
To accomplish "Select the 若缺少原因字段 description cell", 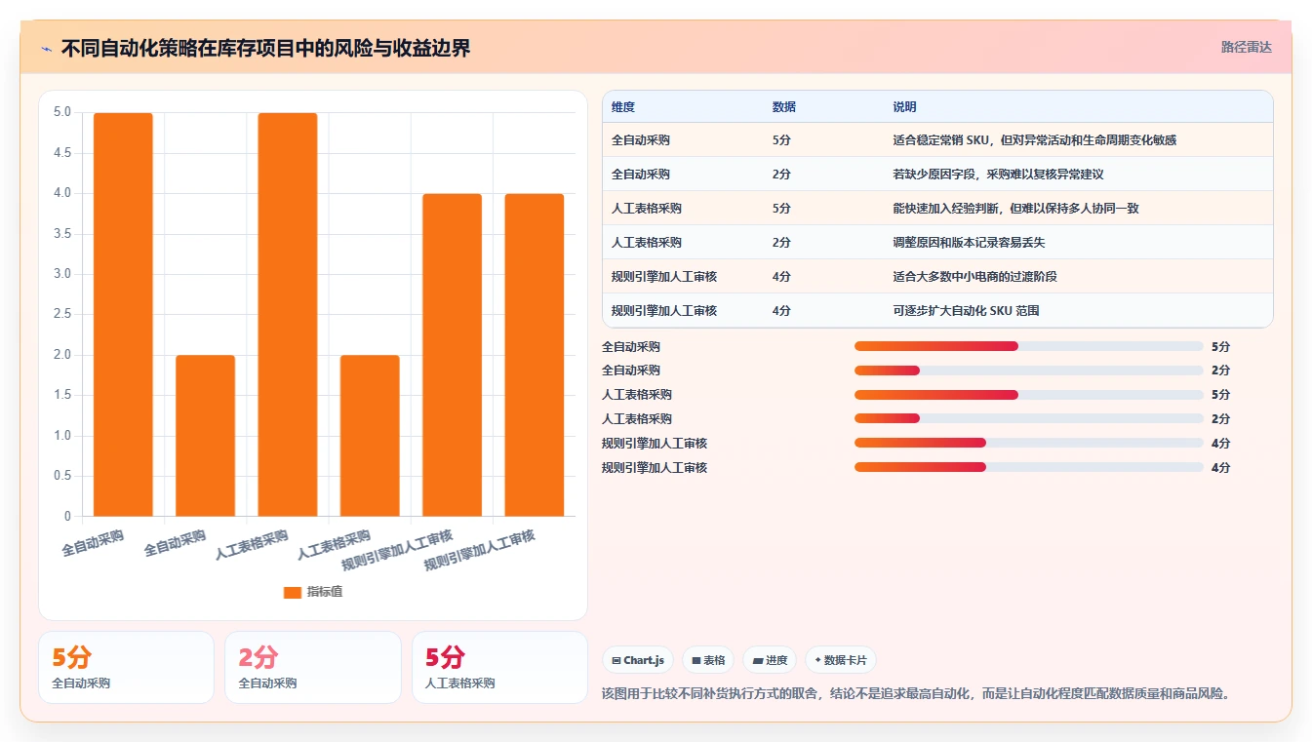I will 997,175.
